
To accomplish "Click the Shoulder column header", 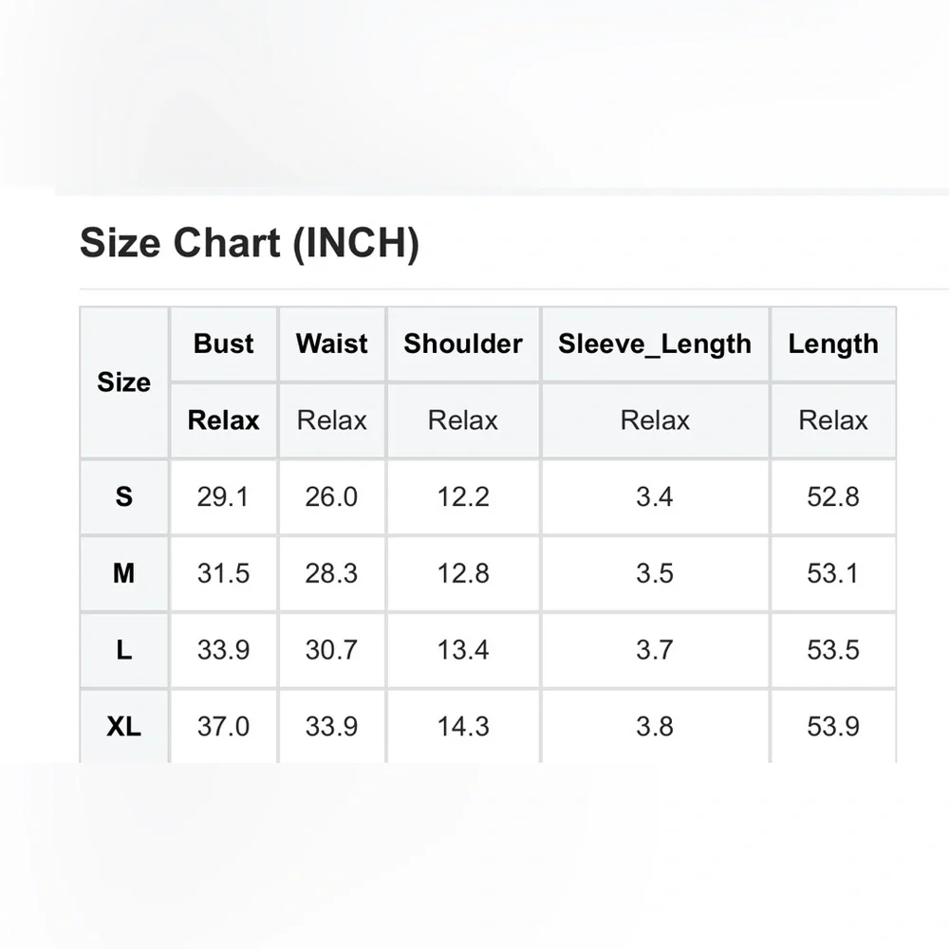I will click(462, 344).
